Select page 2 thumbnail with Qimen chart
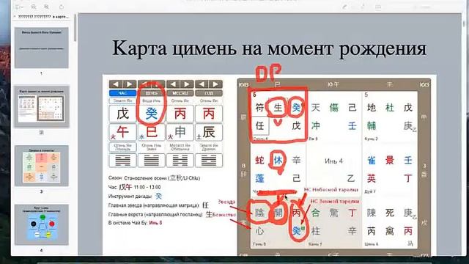Viewport: 469px width, 264px height. coord(42,107)
